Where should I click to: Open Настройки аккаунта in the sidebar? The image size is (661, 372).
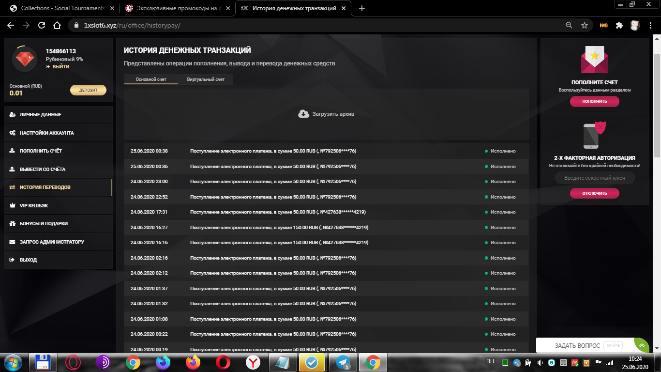point(59,133)
